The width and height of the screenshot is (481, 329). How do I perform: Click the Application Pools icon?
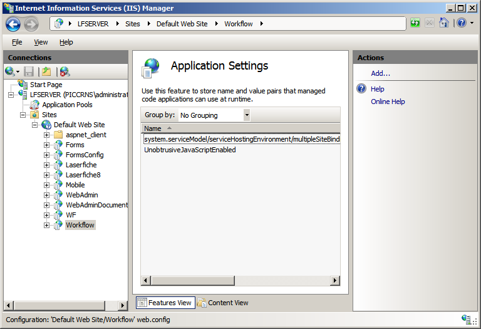(x=34, y=105)
